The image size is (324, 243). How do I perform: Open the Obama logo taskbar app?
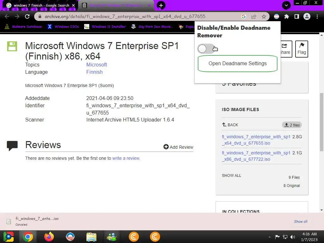pyautogui.click(x=70, y=237)
